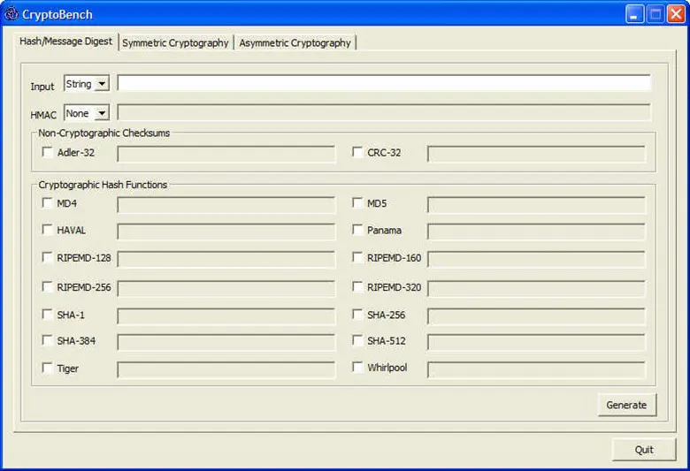This screenshot has height=471, width=690.
Task: Check the Adler-32 checksum option
Action: pyautogui.click(x=48, y=152)
